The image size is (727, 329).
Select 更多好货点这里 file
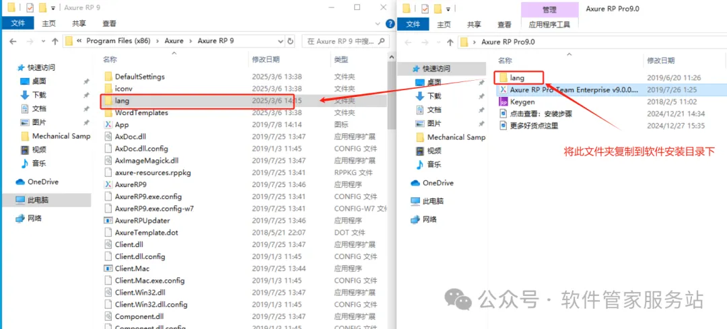coord(534,126)
